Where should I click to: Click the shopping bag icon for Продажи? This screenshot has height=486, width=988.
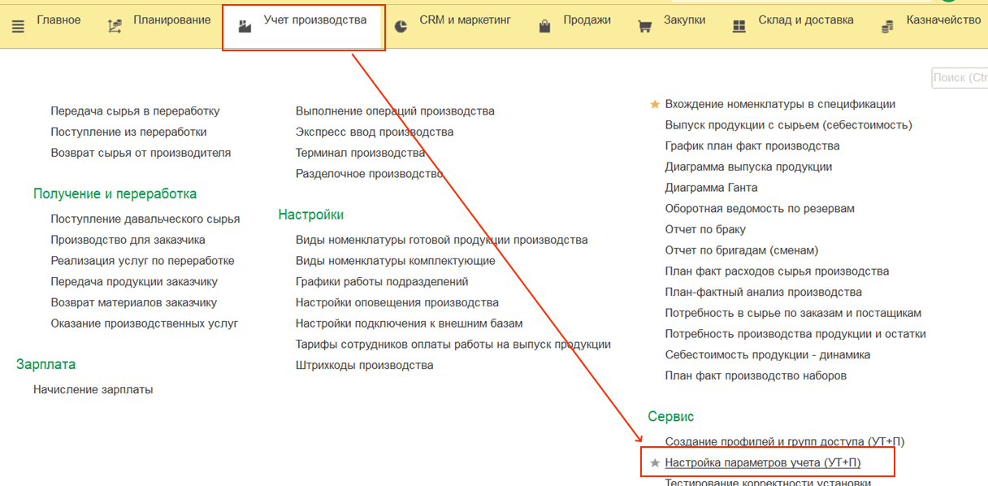[x=545, y=26]
